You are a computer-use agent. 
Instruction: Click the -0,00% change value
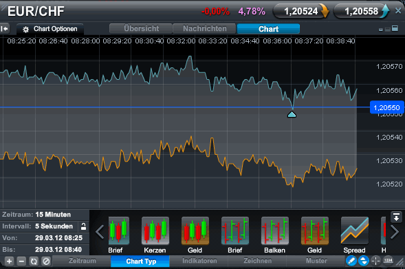(215, 12)
